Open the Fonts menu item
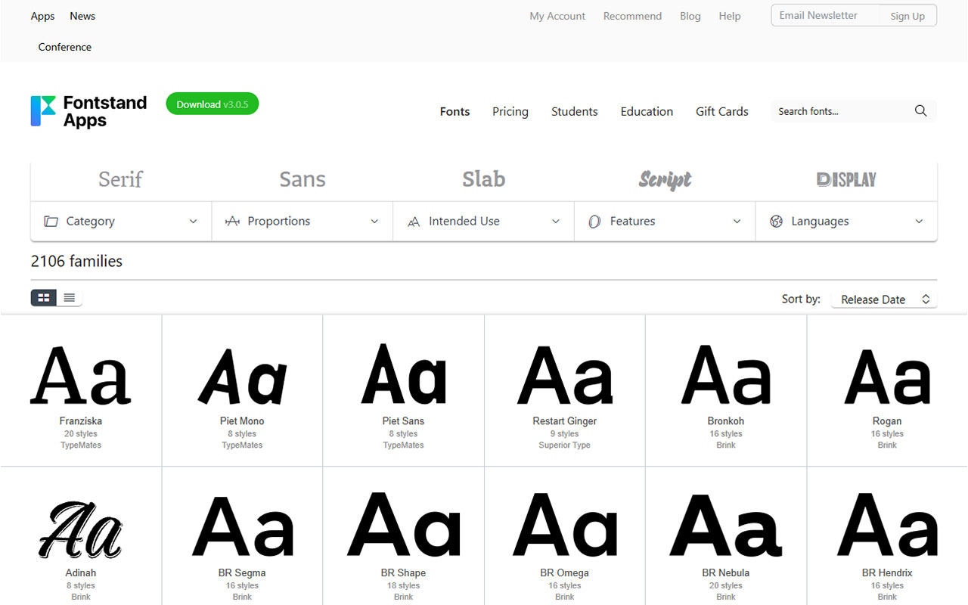Screen dimensions: 968x605 455,111
